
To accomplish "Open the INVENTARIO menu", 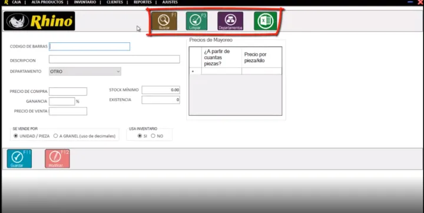I will click(85, 2).
